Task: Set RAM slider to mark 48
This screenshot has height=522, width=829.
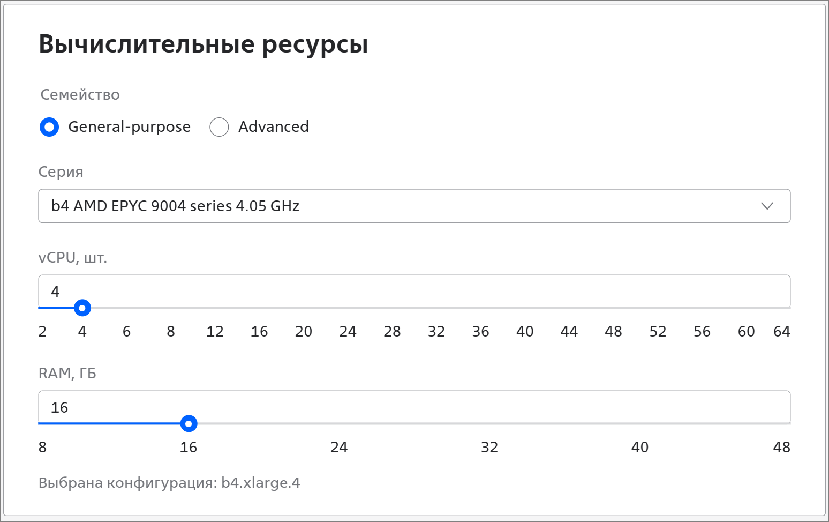Action: point(782,447)
